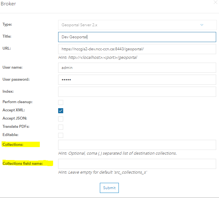Enable the Accept JSON checkbox
This screenshot has height=198, width=219.
61,119
